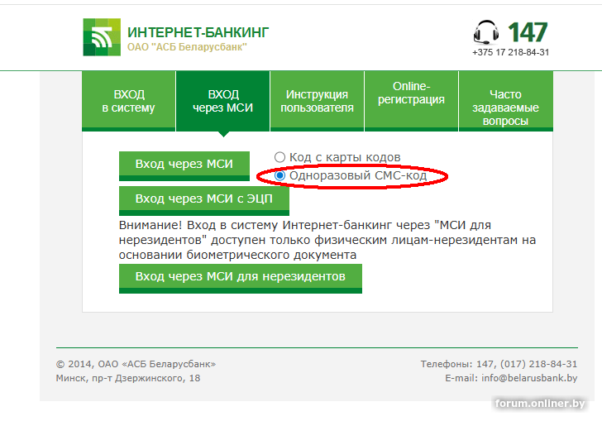Click the Вход через МСИ button
The image size is (602, 421).
[184, 166]
